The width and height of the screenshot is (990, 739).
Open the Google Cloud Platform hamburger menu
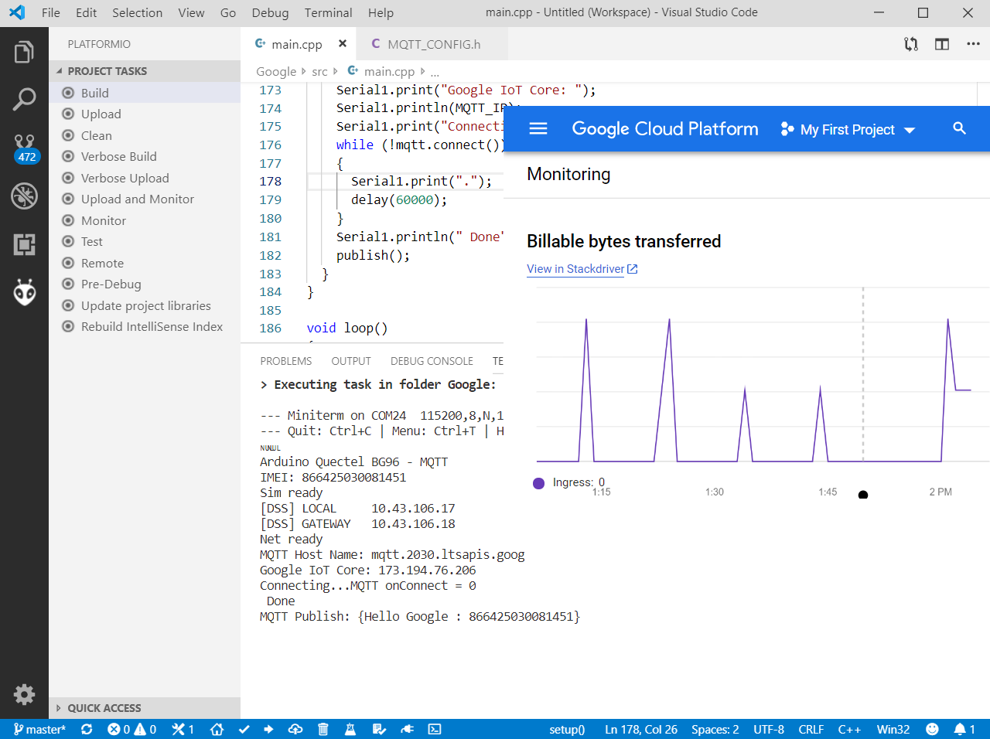(538, 128)
